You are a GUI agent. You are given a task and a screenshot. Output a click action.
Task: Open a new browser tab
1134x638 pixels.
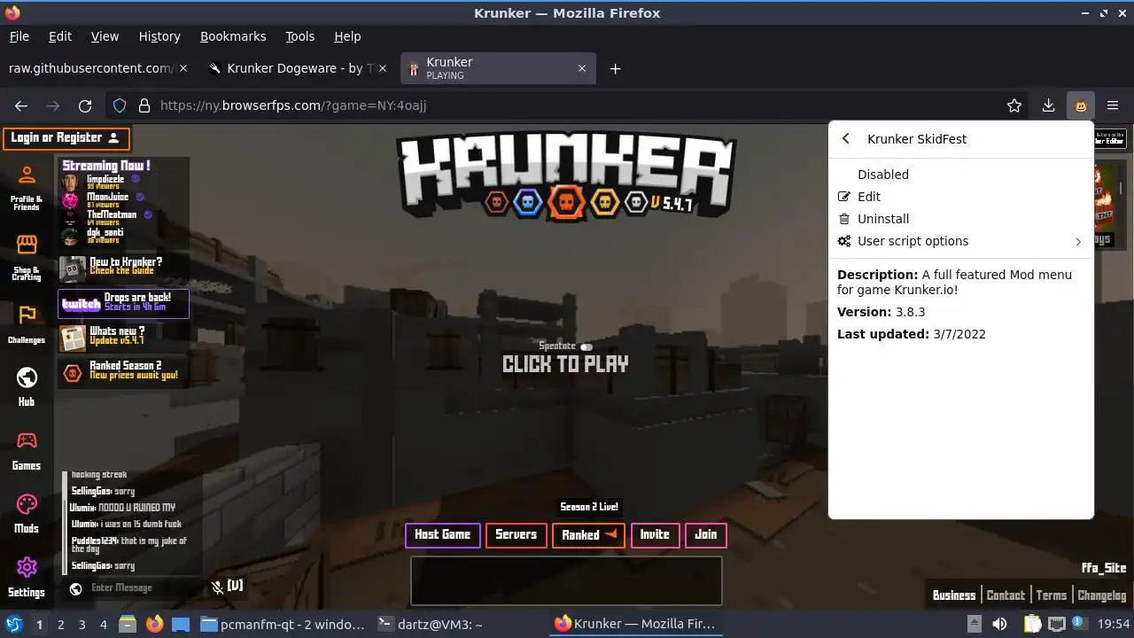pos(615,68)
